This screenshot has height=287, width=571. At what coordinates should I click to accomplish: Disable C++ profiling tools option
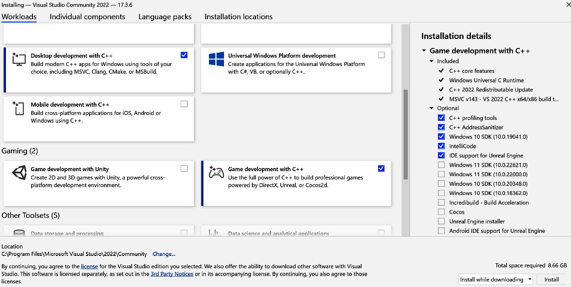[441, 118]
